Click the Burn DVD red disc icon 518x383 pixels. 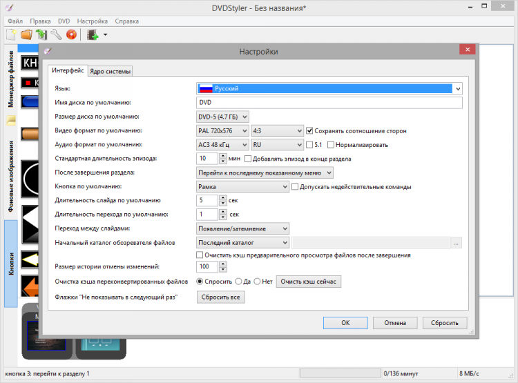(71, 35)
